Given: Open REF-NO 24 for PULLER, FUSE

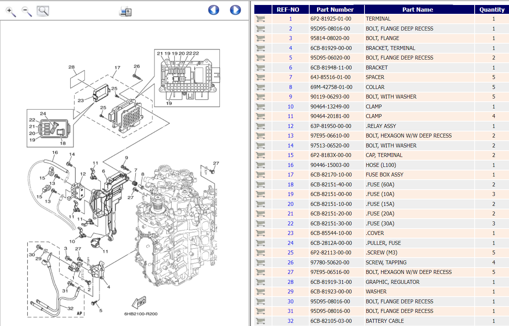Looking at the screenshot, I should tap(290, 243).
